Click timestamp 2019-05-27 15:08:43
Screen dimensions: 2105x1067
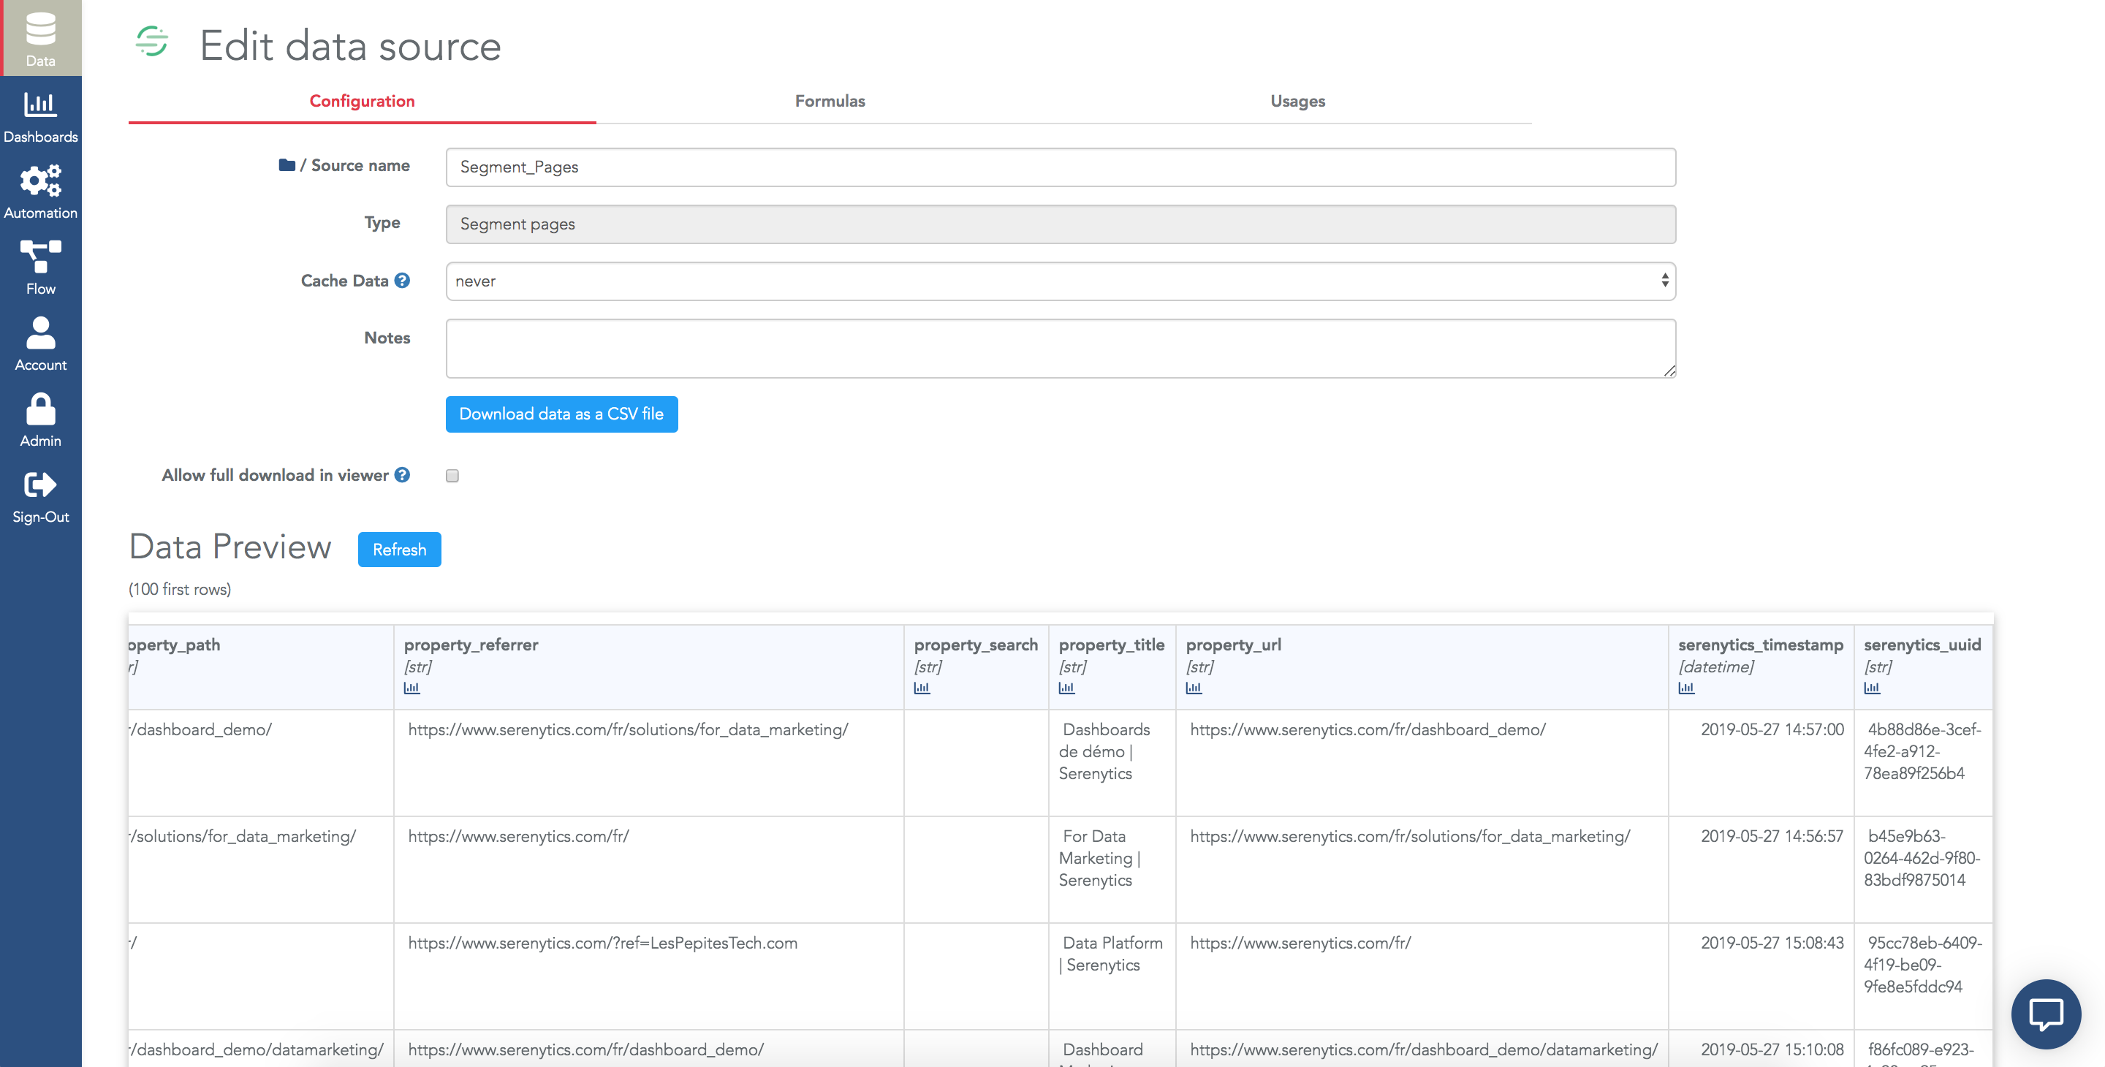pos(1772,943)
